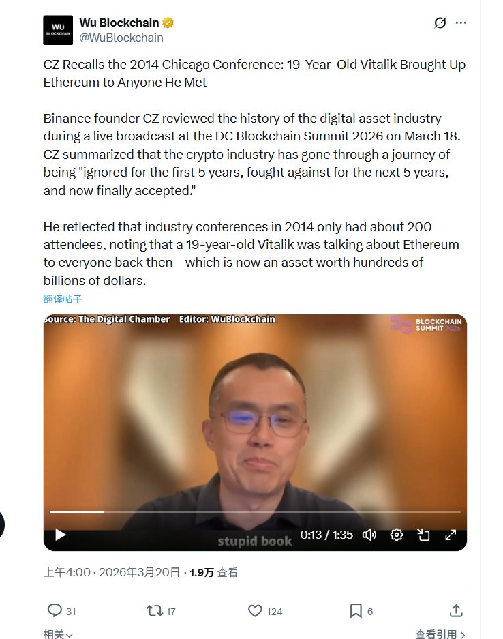Repost using the retweet arrows icon
Viewport: 503px width, 639px height.
(154, 610)
